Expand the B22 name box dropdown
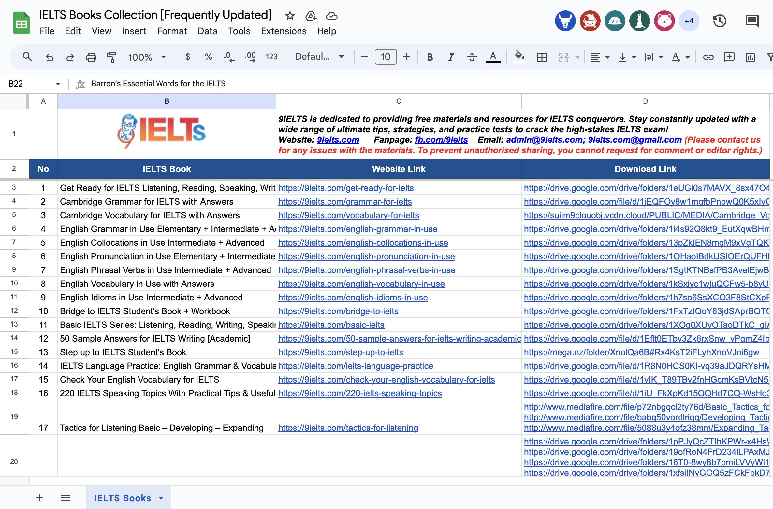This screenshot has width=773, height=509. click(x=58, y=84)
